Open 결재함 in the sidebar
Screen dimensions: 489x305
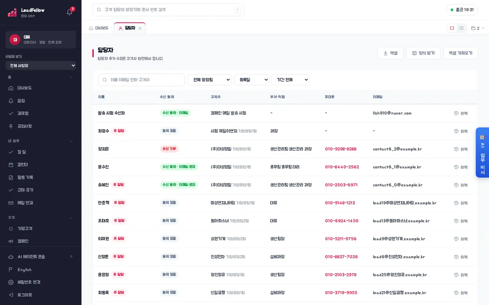pos(41,113)
